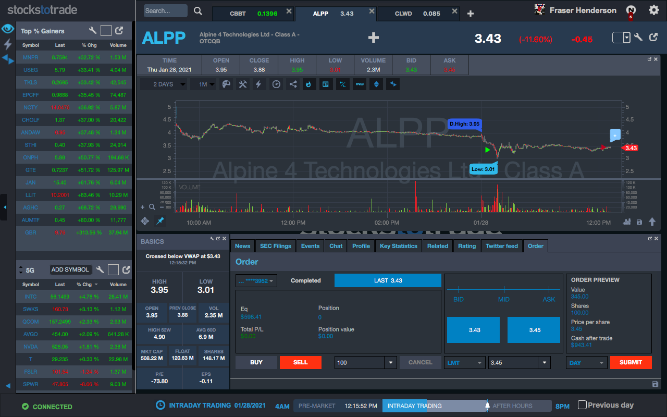Open the News tab
Image resolution: width=667 pixels, height=417 pixels.
(242, 246)
